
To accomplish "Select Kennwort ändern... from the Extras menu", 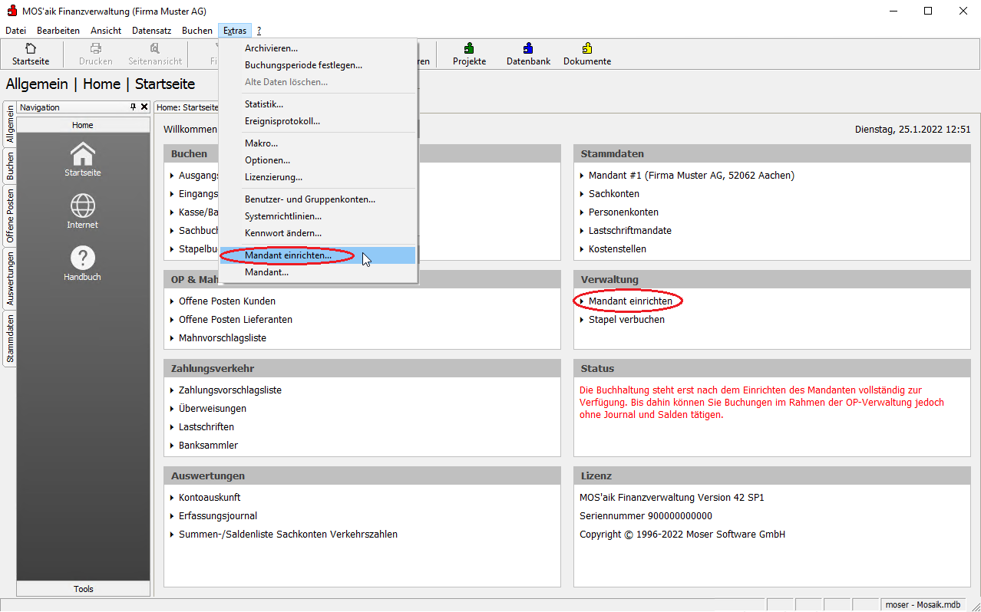I will coord(282,233).
